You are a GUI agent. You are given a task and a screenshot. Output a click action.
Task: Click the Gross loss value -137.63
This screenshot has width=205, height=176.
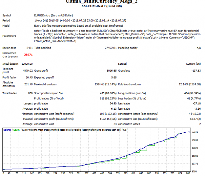[x=196, y=71]
